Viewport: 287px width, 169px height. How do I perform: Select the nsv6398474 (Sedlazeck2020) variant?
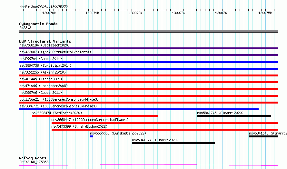click(x=94, y=116)
